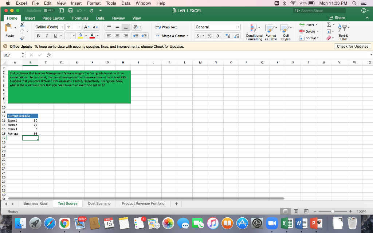This screenshot has width=373, height=233.
Task: Decrease decimal places icon
Action: tap(236, 36)
